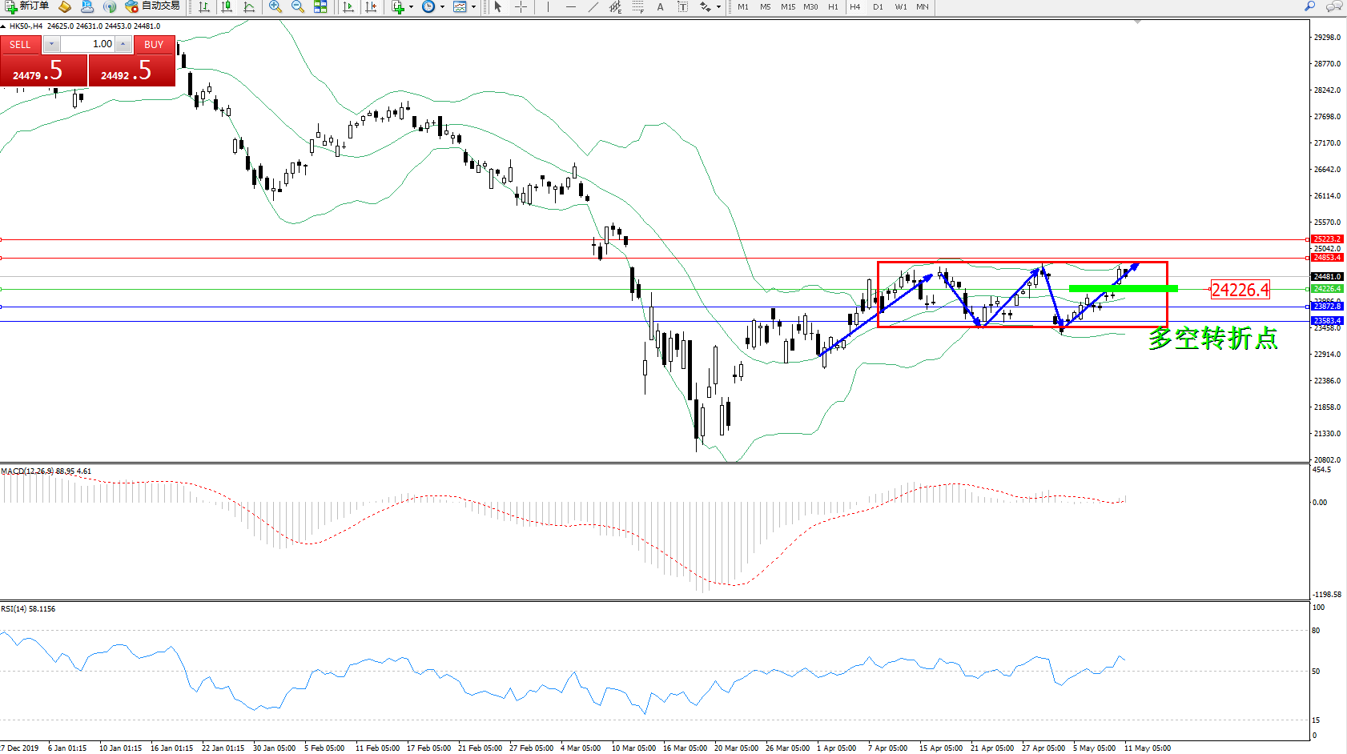
Task: Open the search magnifier icon
Action: pos(1310,6)
